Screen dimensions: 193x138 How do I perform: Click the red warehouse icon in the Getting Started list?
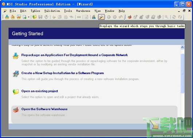coord(16,110)
